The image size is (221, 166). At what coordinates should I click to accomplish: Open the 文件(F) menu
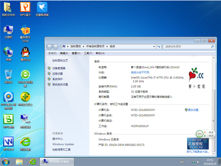[52, 53]
